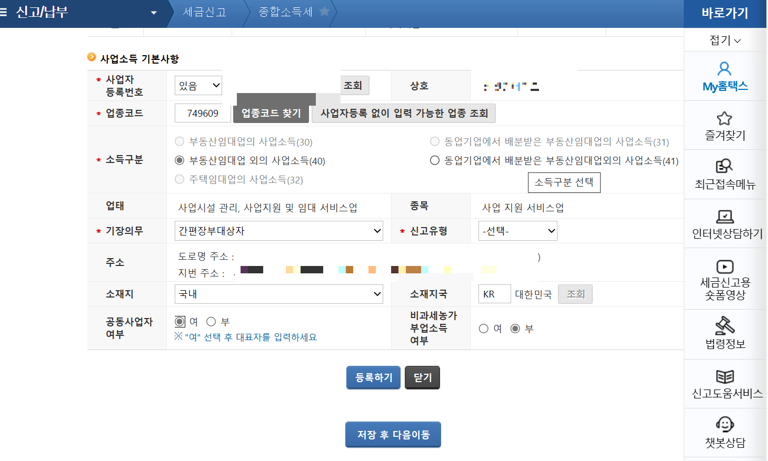Image resolution: width=768 pixels, height=461 pixels.
Task: Select 부동산임대업의 사업소득(30) radio button
Action: point(179,141)
